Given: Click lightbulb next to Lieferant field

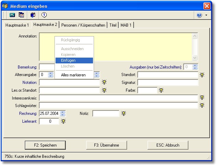Looking at the screenshot, I should 63,121.
